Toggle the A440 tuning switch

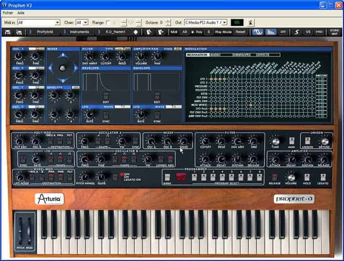click(x=291, y=141)
